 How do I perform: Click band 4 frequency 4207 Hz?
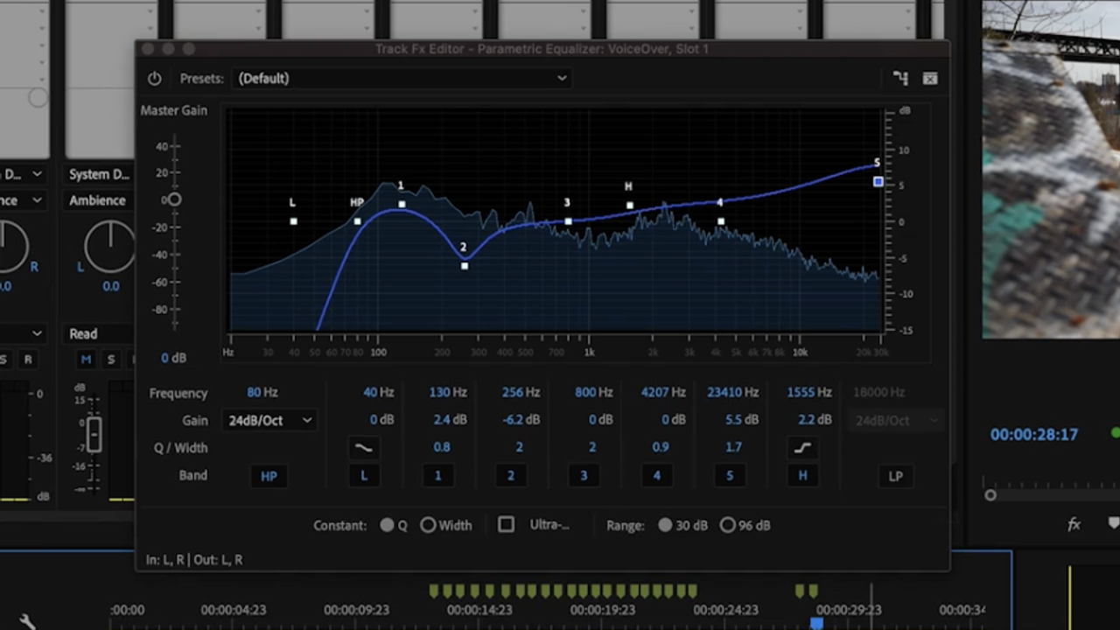coord(663,393)
